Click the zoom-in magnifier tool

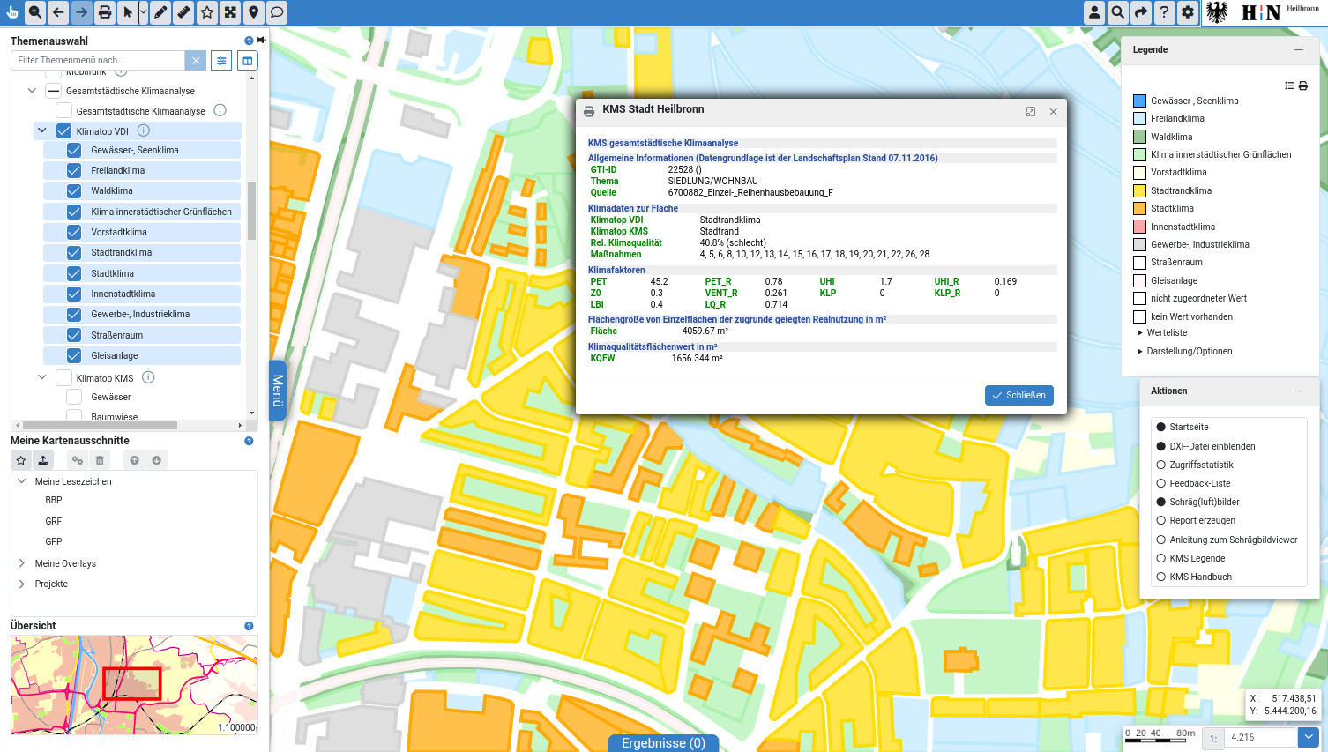tap(35, 12)
